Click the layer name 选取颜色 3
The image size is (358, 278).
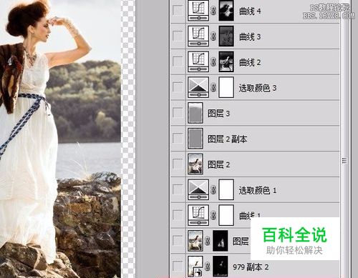point(258,88)
